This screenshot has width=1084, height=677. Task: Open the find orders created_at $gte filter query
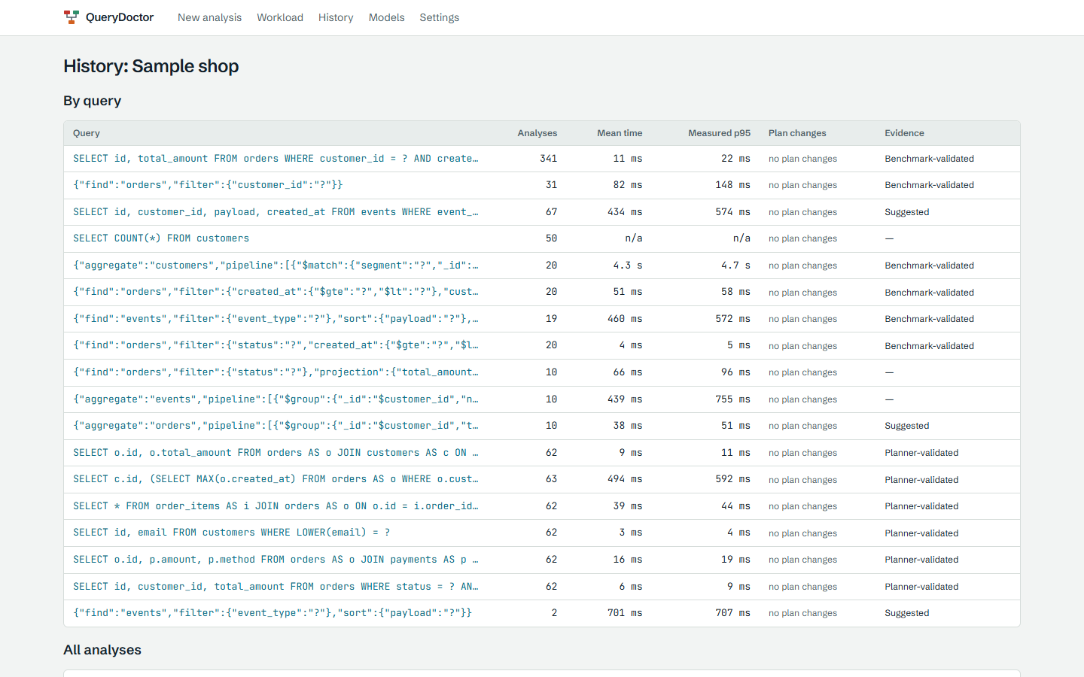[x=276, y=292]
